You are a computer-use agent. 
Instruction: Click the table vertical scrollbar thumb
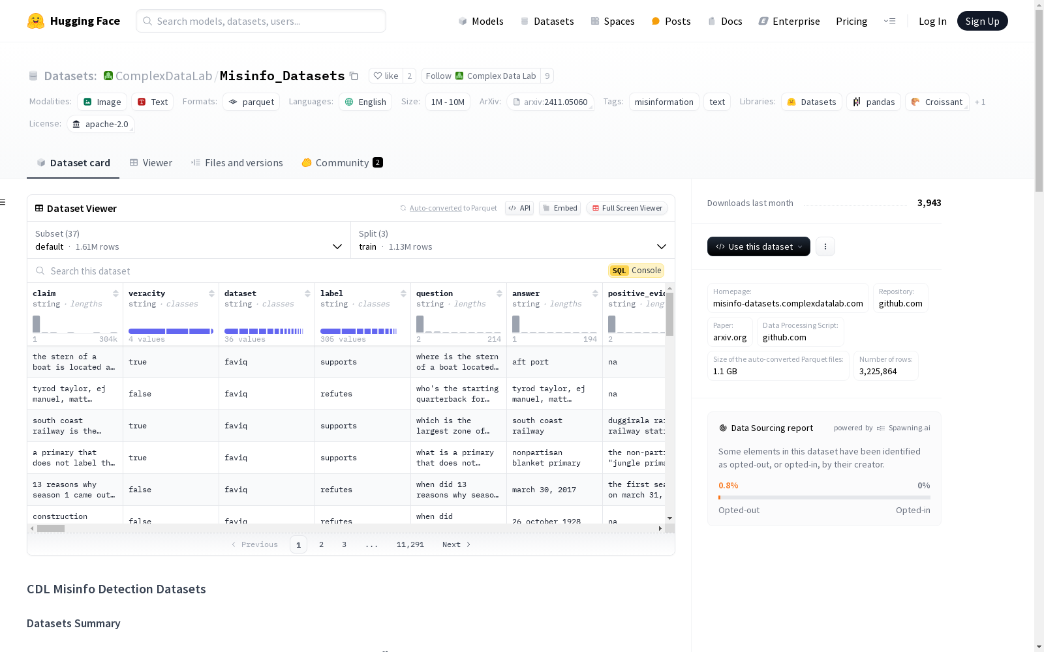coord(669,314)
